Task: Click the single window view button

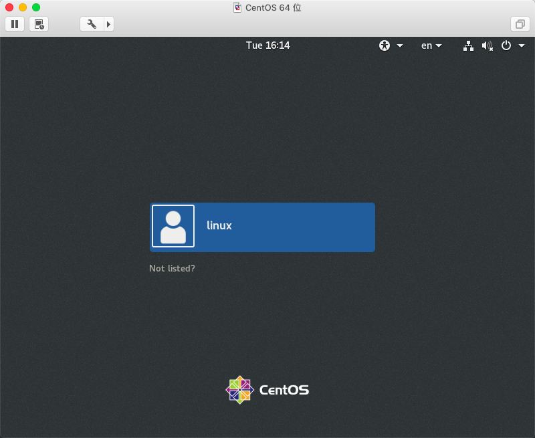Action: (x=519, y=24)
